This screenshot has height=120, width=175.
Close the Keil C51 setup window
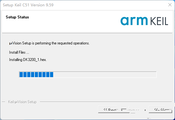[x=170, y=5]
